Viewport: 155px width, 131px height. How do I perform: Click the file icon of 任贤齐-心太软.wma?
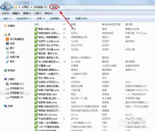[36, 41]
